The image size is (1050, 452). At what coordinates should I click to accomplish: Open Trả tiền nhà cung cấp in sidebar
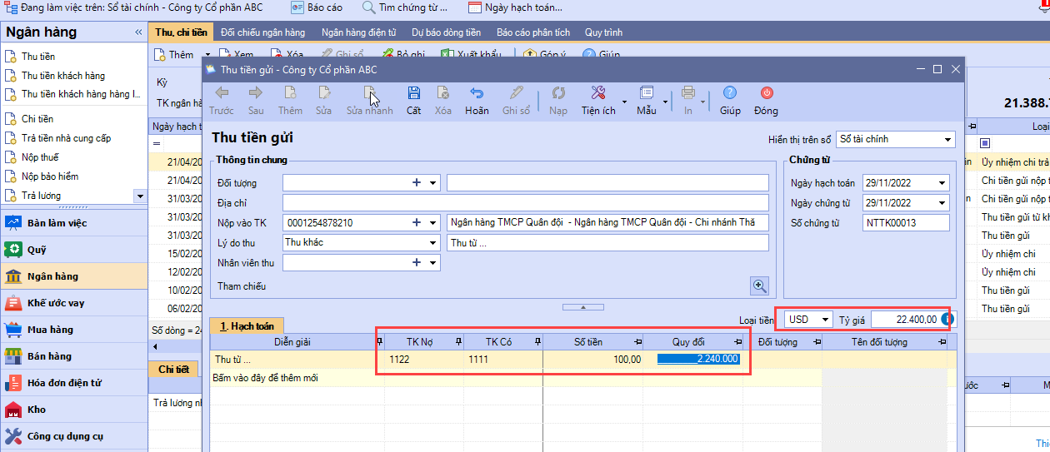(67, 138)
